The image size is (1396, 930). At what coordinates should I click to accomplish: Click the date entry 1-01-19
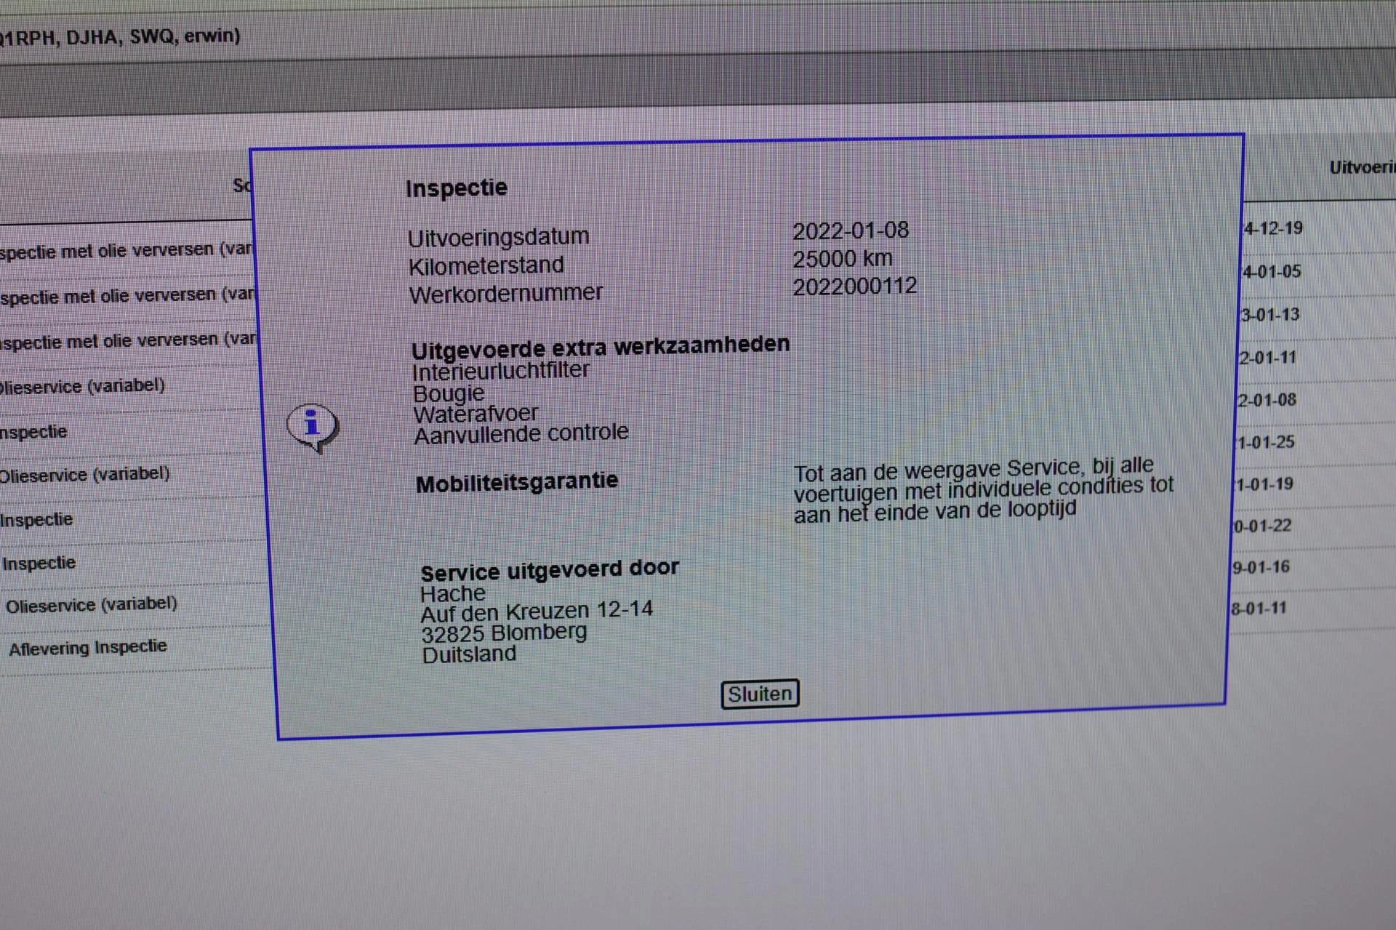click(1264, 484)
